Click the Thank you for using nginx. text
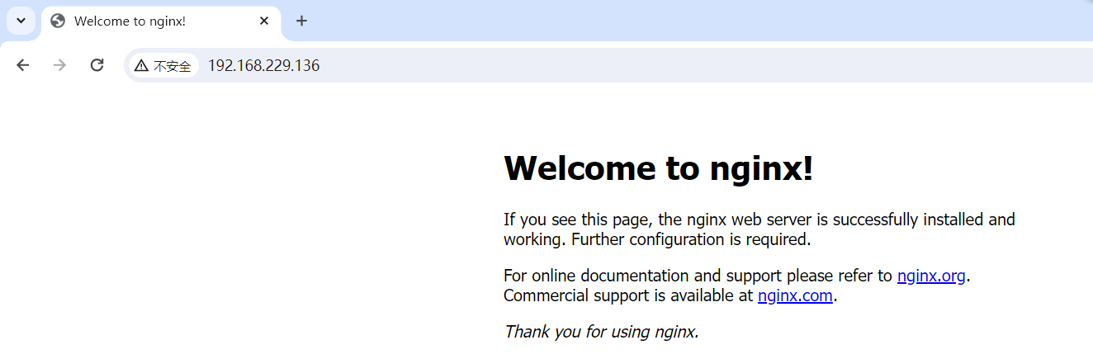 tap(602, 332)
